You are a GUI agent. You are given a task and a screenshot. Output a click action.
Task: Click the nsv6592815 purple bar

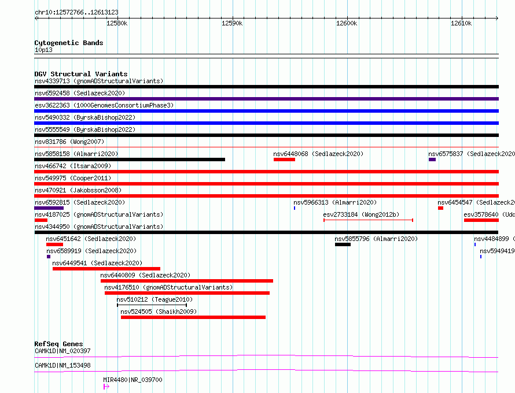(x=49, y=208)
